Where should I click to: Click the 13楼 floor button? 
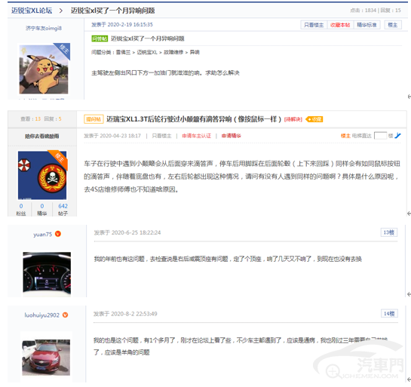point(388,232)
